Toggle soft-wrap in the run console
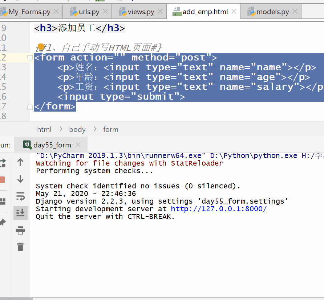This screenshot has height=300, width=324. pyautogui.click(x=20, y=196)
